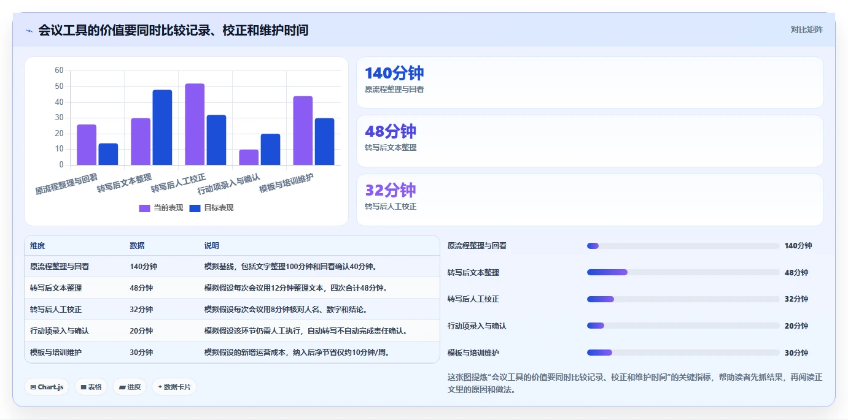Open the 32分钟 data card
The width and height of the screenshot is (848, 420).
click(589, 200)
